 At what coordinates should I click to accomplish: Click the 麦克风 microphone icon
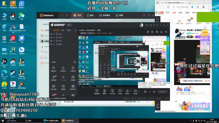[x=127, y=91]
